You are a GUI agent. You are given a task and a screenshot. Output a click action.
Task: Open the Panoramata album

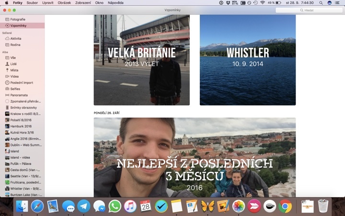[22, 95]
